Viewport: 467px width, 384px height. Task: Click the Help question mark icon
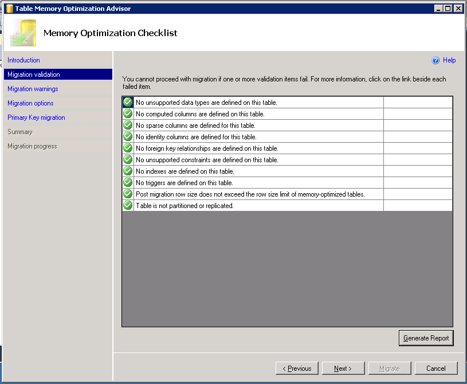coord(435,60)
